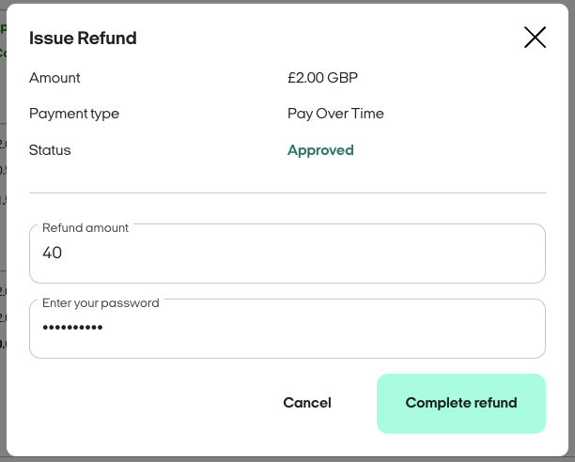
Task: Click the Amount row label
Action: [x=54, y=78]
